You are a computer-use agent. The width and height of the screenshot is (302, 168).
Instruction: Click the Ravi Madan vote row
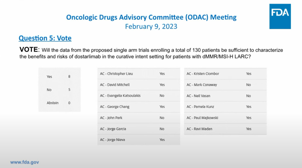click(225, 129)
